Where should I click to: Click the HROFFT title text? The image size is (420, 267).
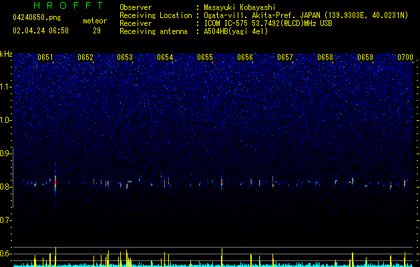[68, 5]
